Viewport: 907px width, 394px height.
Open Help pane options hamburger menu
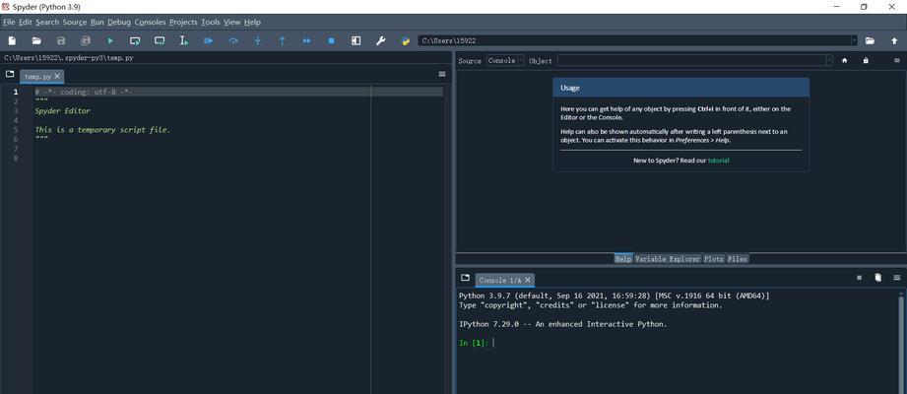897,60
